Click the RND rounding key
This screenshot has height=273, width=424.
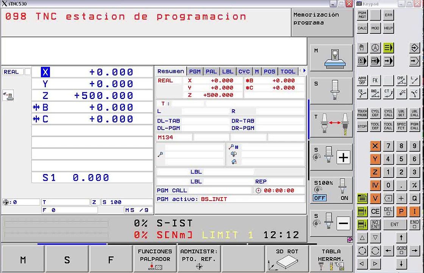pos(375,93)
